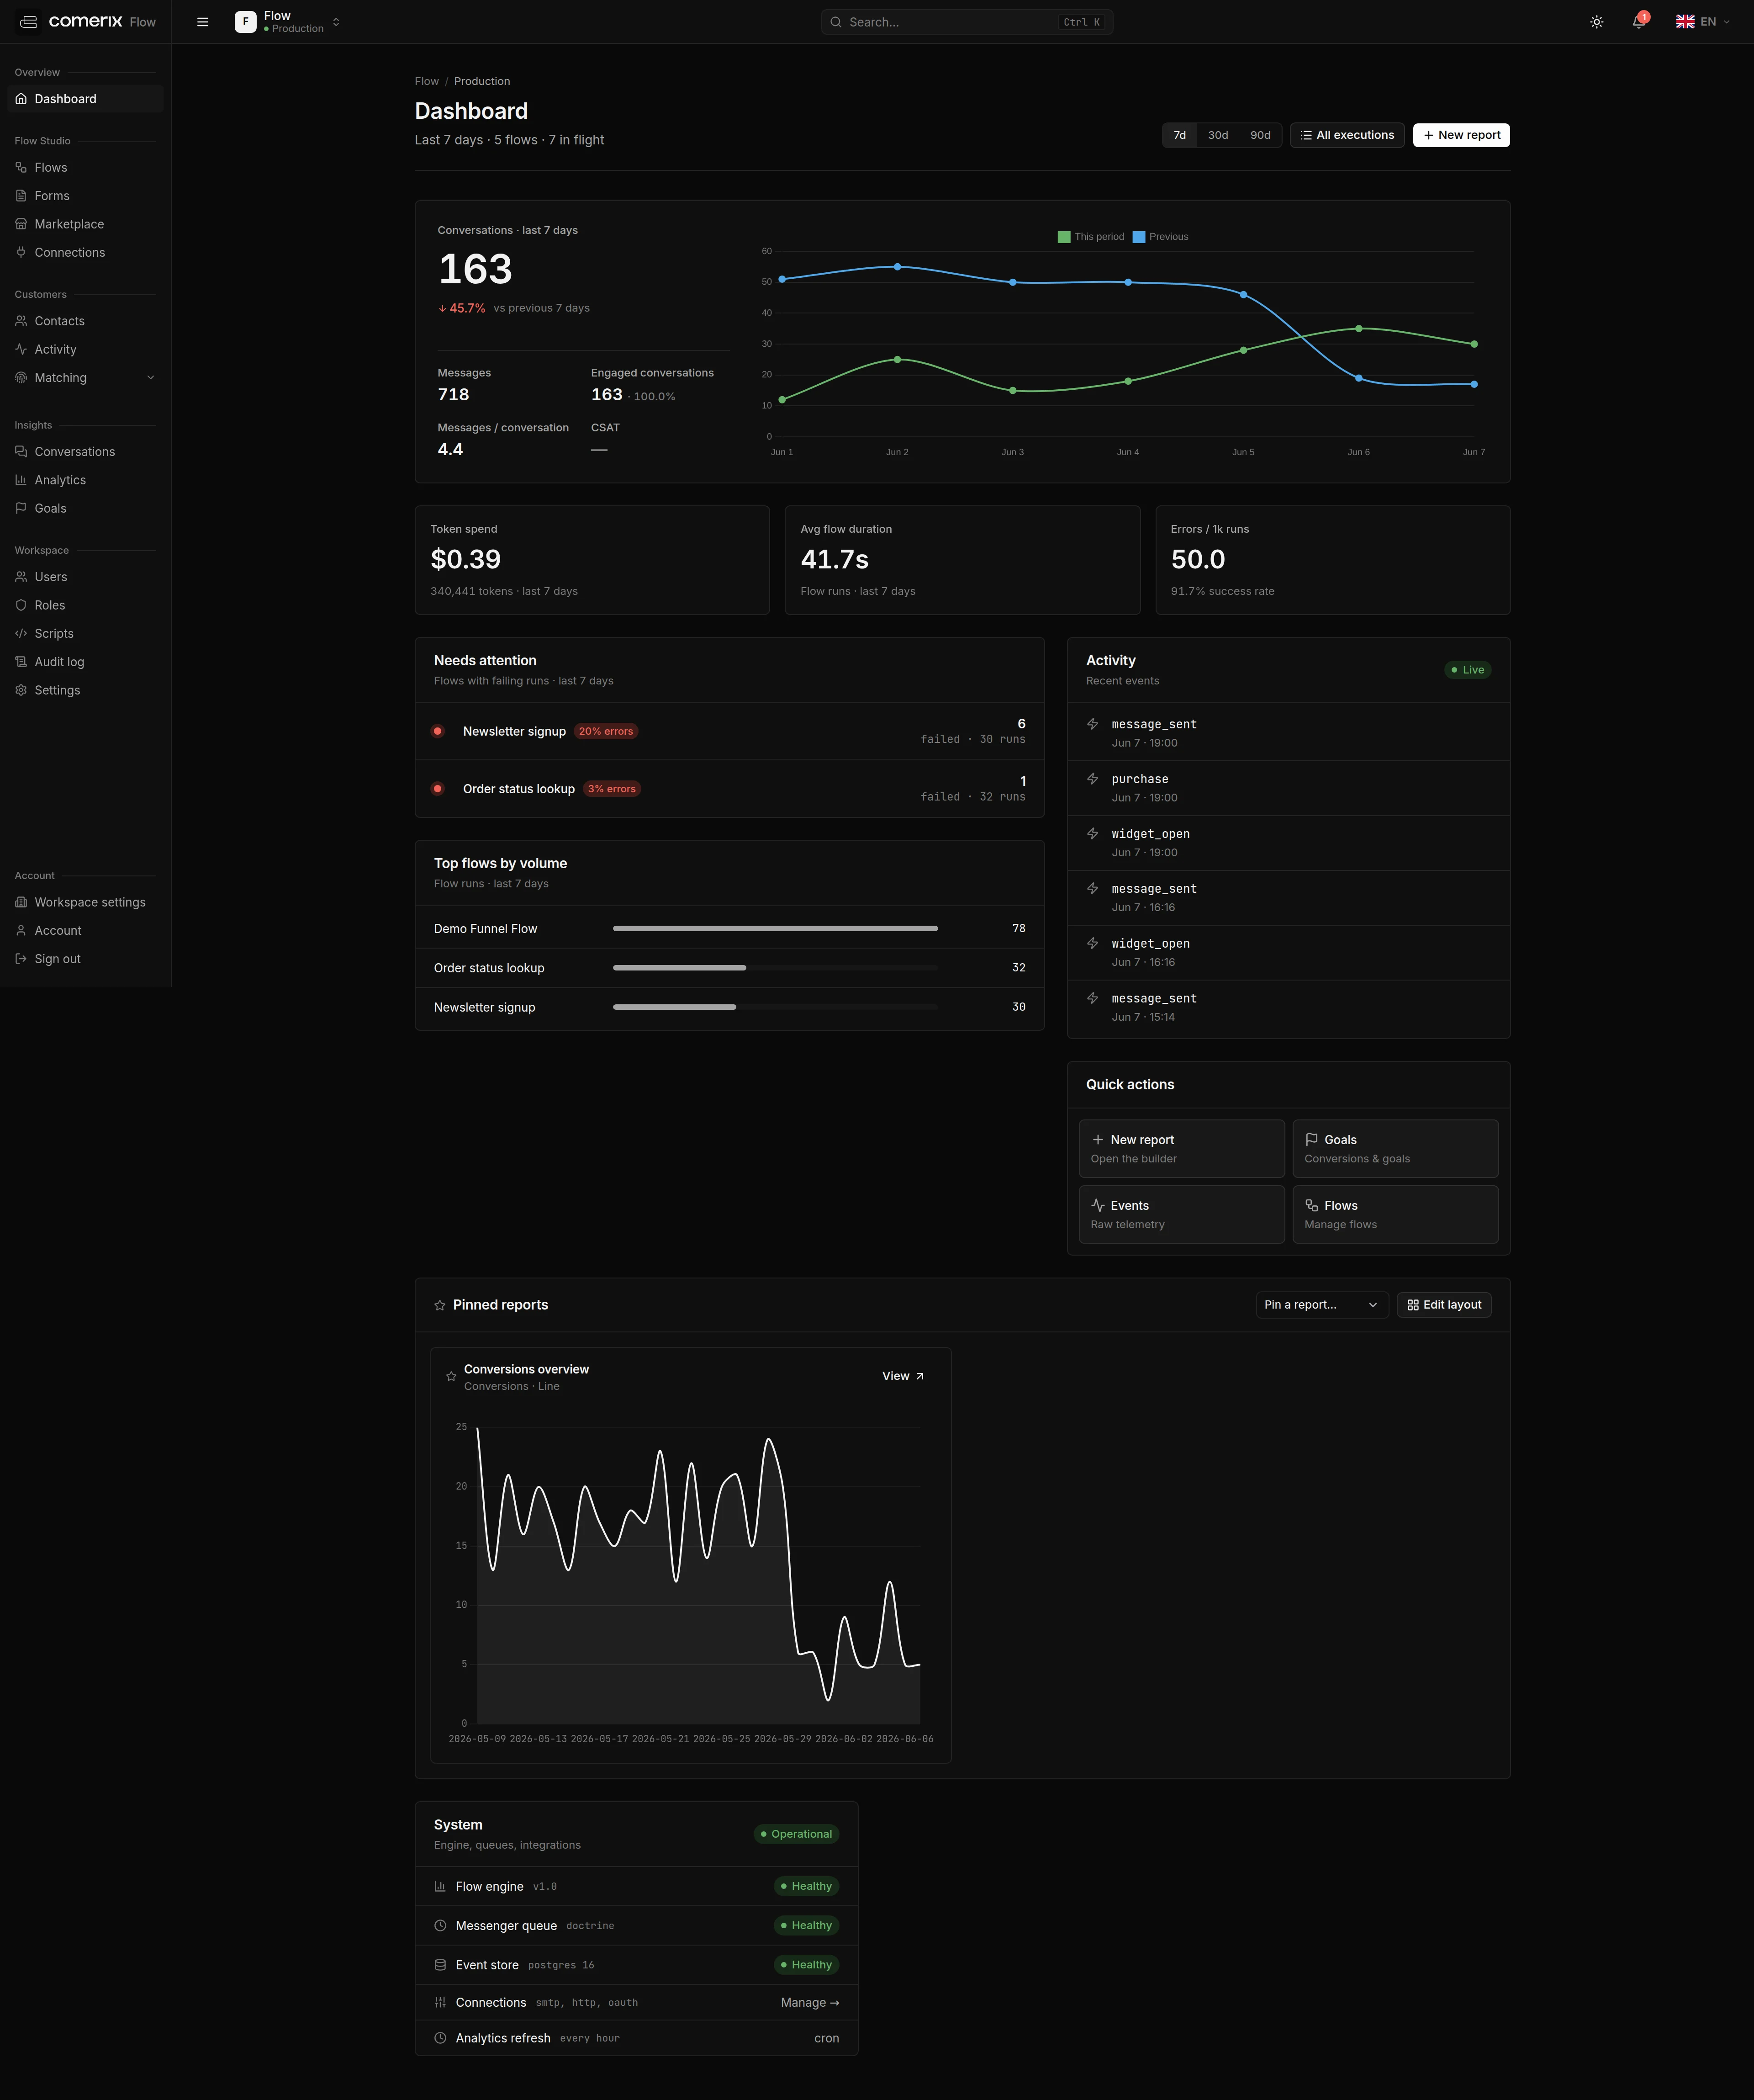Open Contacts in the sidebar
Viewport: 1754px width, 2100px height.
pyautogui.click(x=85, y=321)
